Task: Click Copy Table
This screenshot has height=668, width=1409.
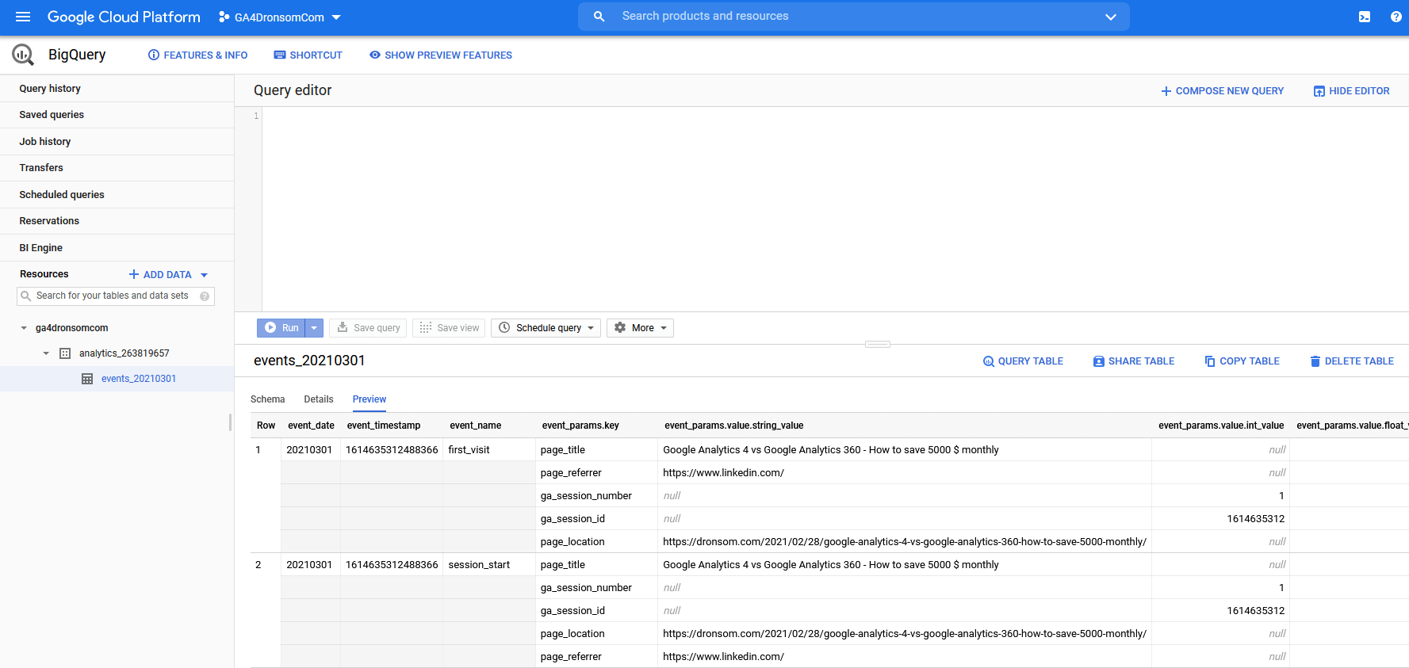Action: [x=1242, y=361]
